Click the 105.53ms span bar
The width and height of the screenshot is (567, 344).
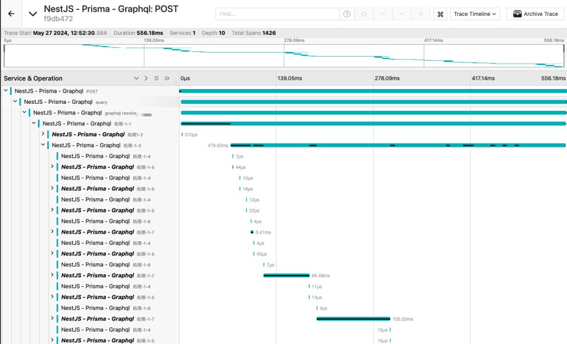point(353,319)
